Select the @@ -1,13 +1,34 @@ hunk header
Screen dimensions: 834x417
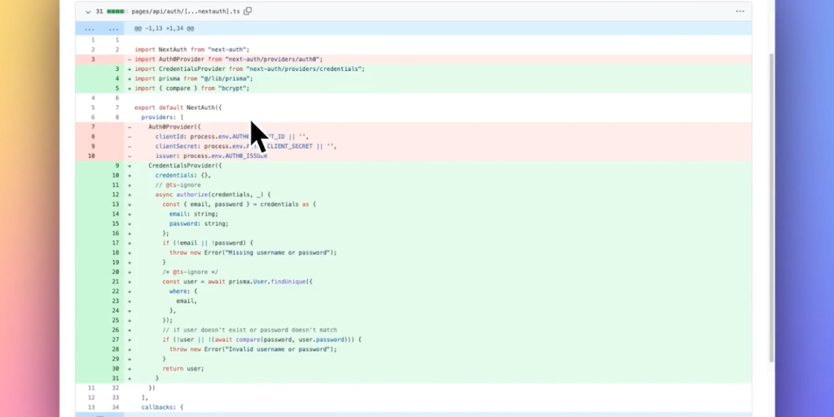pos(164,29)
